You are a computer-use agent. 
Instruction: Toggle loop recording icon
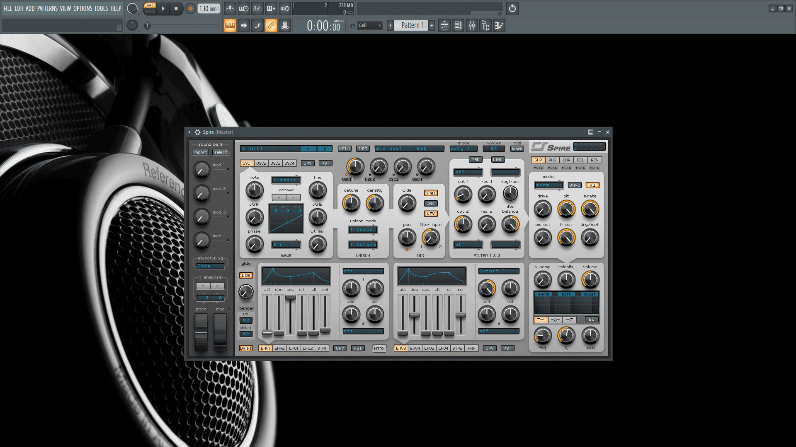[285, 8]
